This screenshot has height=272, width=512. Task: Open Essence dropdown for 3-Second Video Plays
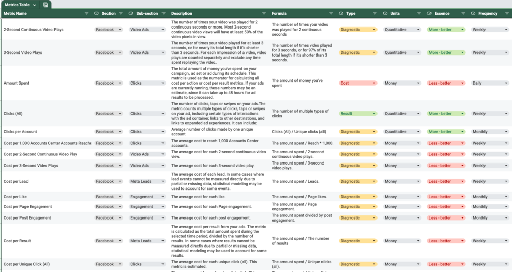tap(446, 52)
